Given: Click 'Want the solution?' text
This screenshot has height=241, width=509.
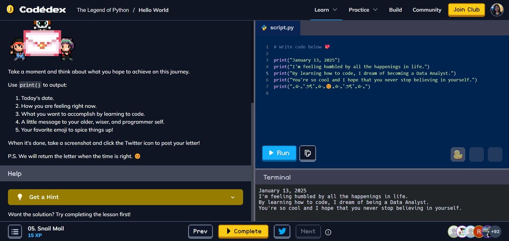Looking at the screenshot, I should (69, 214).
